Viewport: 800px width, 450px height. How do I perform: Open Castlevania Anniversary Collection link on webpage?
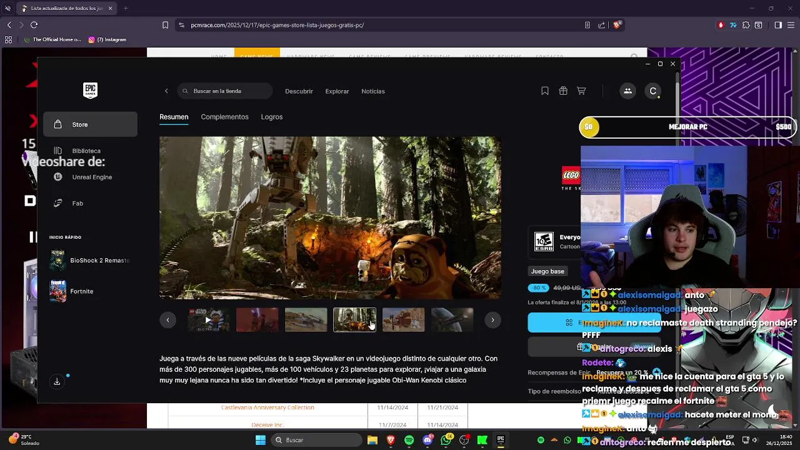coord(267,407)
